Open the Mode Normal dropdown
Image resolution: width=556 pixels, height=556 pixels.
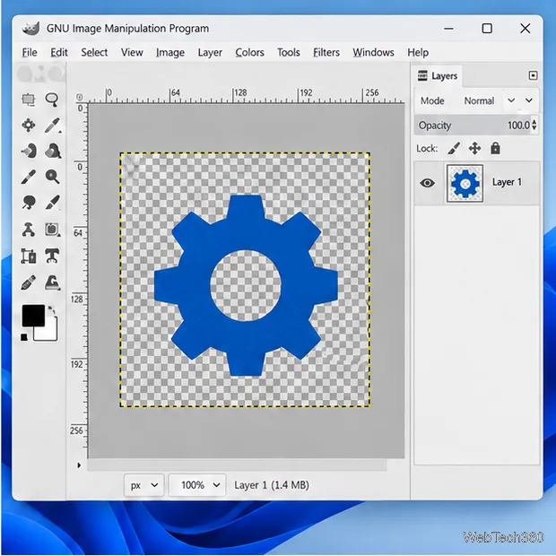[479, 100]
